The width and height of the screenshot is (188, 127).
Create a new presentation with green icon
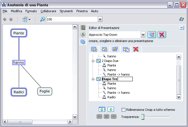pos(152,35)
